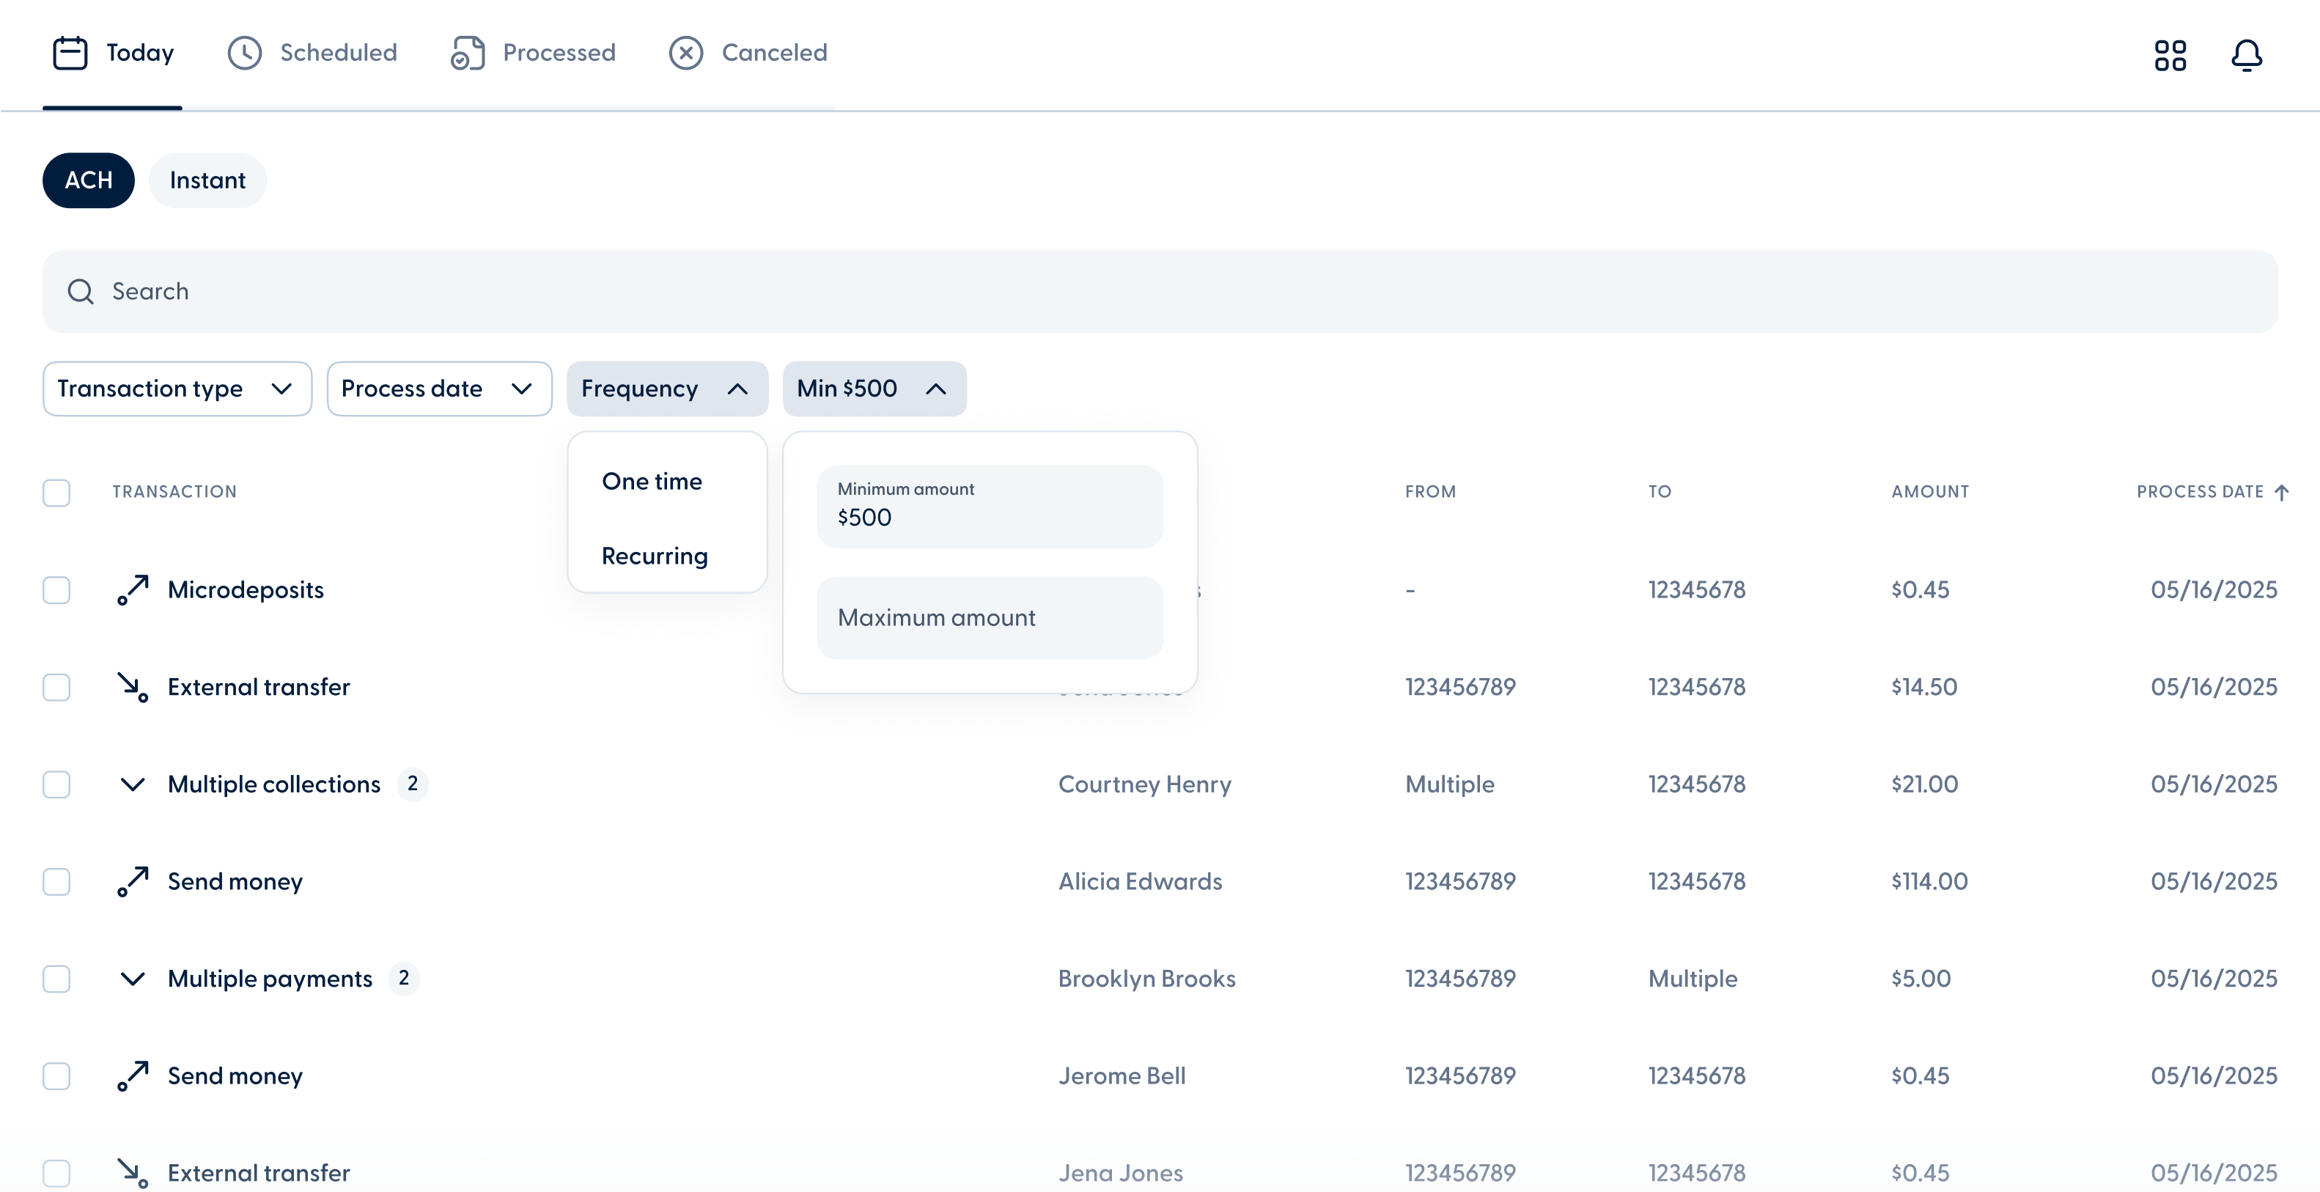Select the One time frequency option
Image resolution: width=2320 pixels, height=1192 pixels.
coord(652,481)
